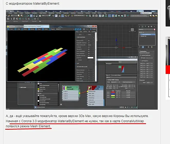
Task: Click the No Map slot for Color 1
Action: tap(128, 92)
